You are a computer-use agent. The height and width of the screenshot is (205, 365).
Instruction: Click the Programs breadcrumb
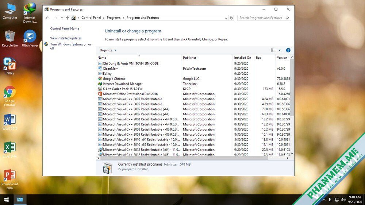[114, 18]
